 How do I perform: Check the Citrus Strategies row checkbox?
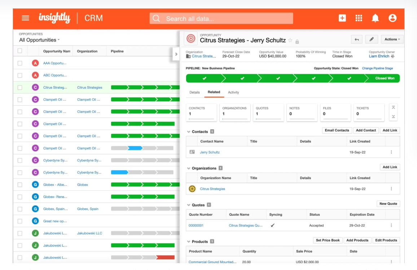point(20,87)
